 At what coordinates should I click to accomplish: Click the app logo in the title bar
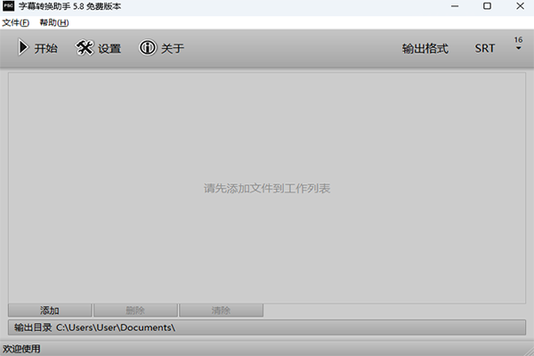click(8, 6)
